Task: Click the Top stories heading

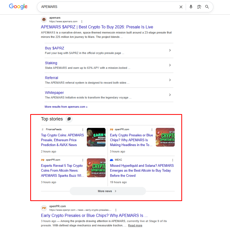Action: [x=52, y=119]
